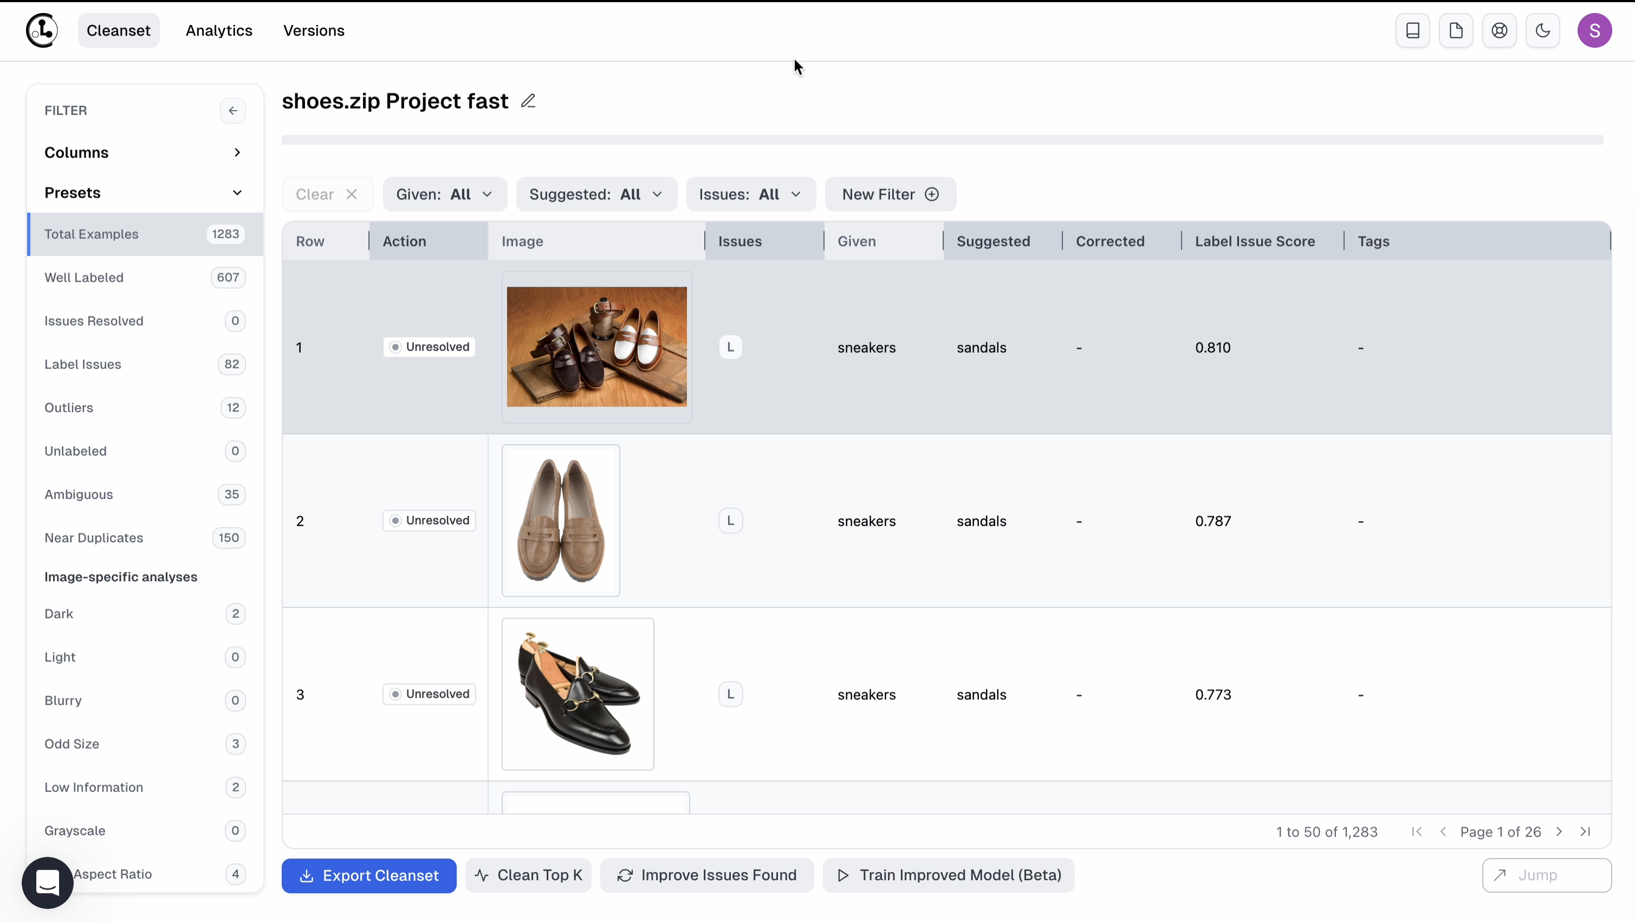
Task: Select the Versions tab
Action: 313,30
